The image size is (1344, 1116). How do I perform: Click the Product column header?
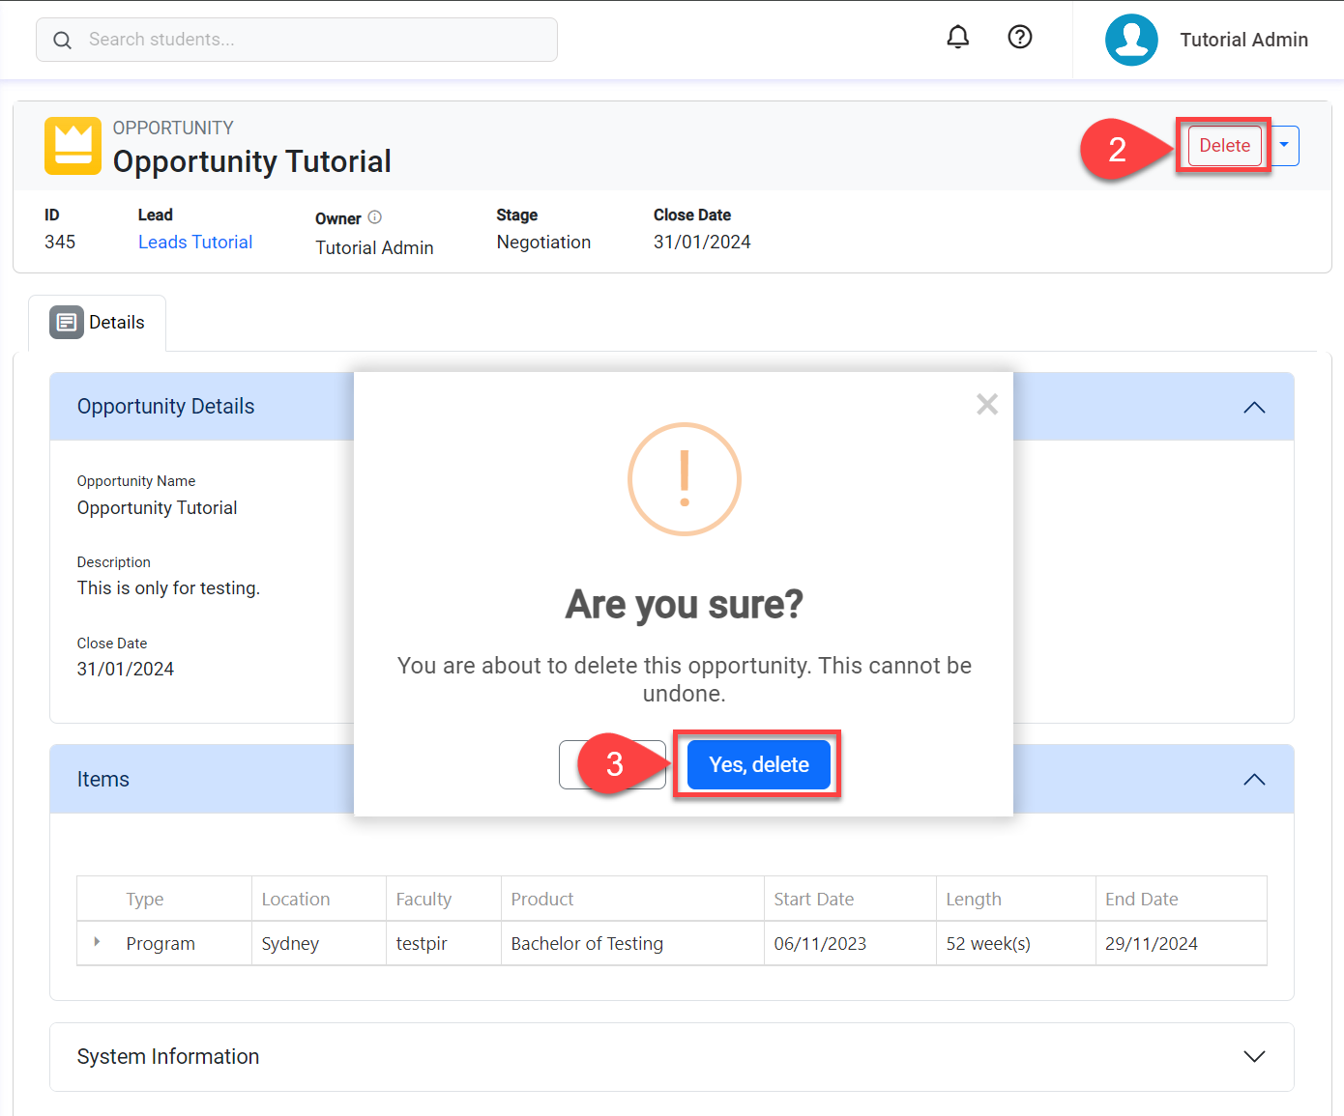click(x=542, y=900)
